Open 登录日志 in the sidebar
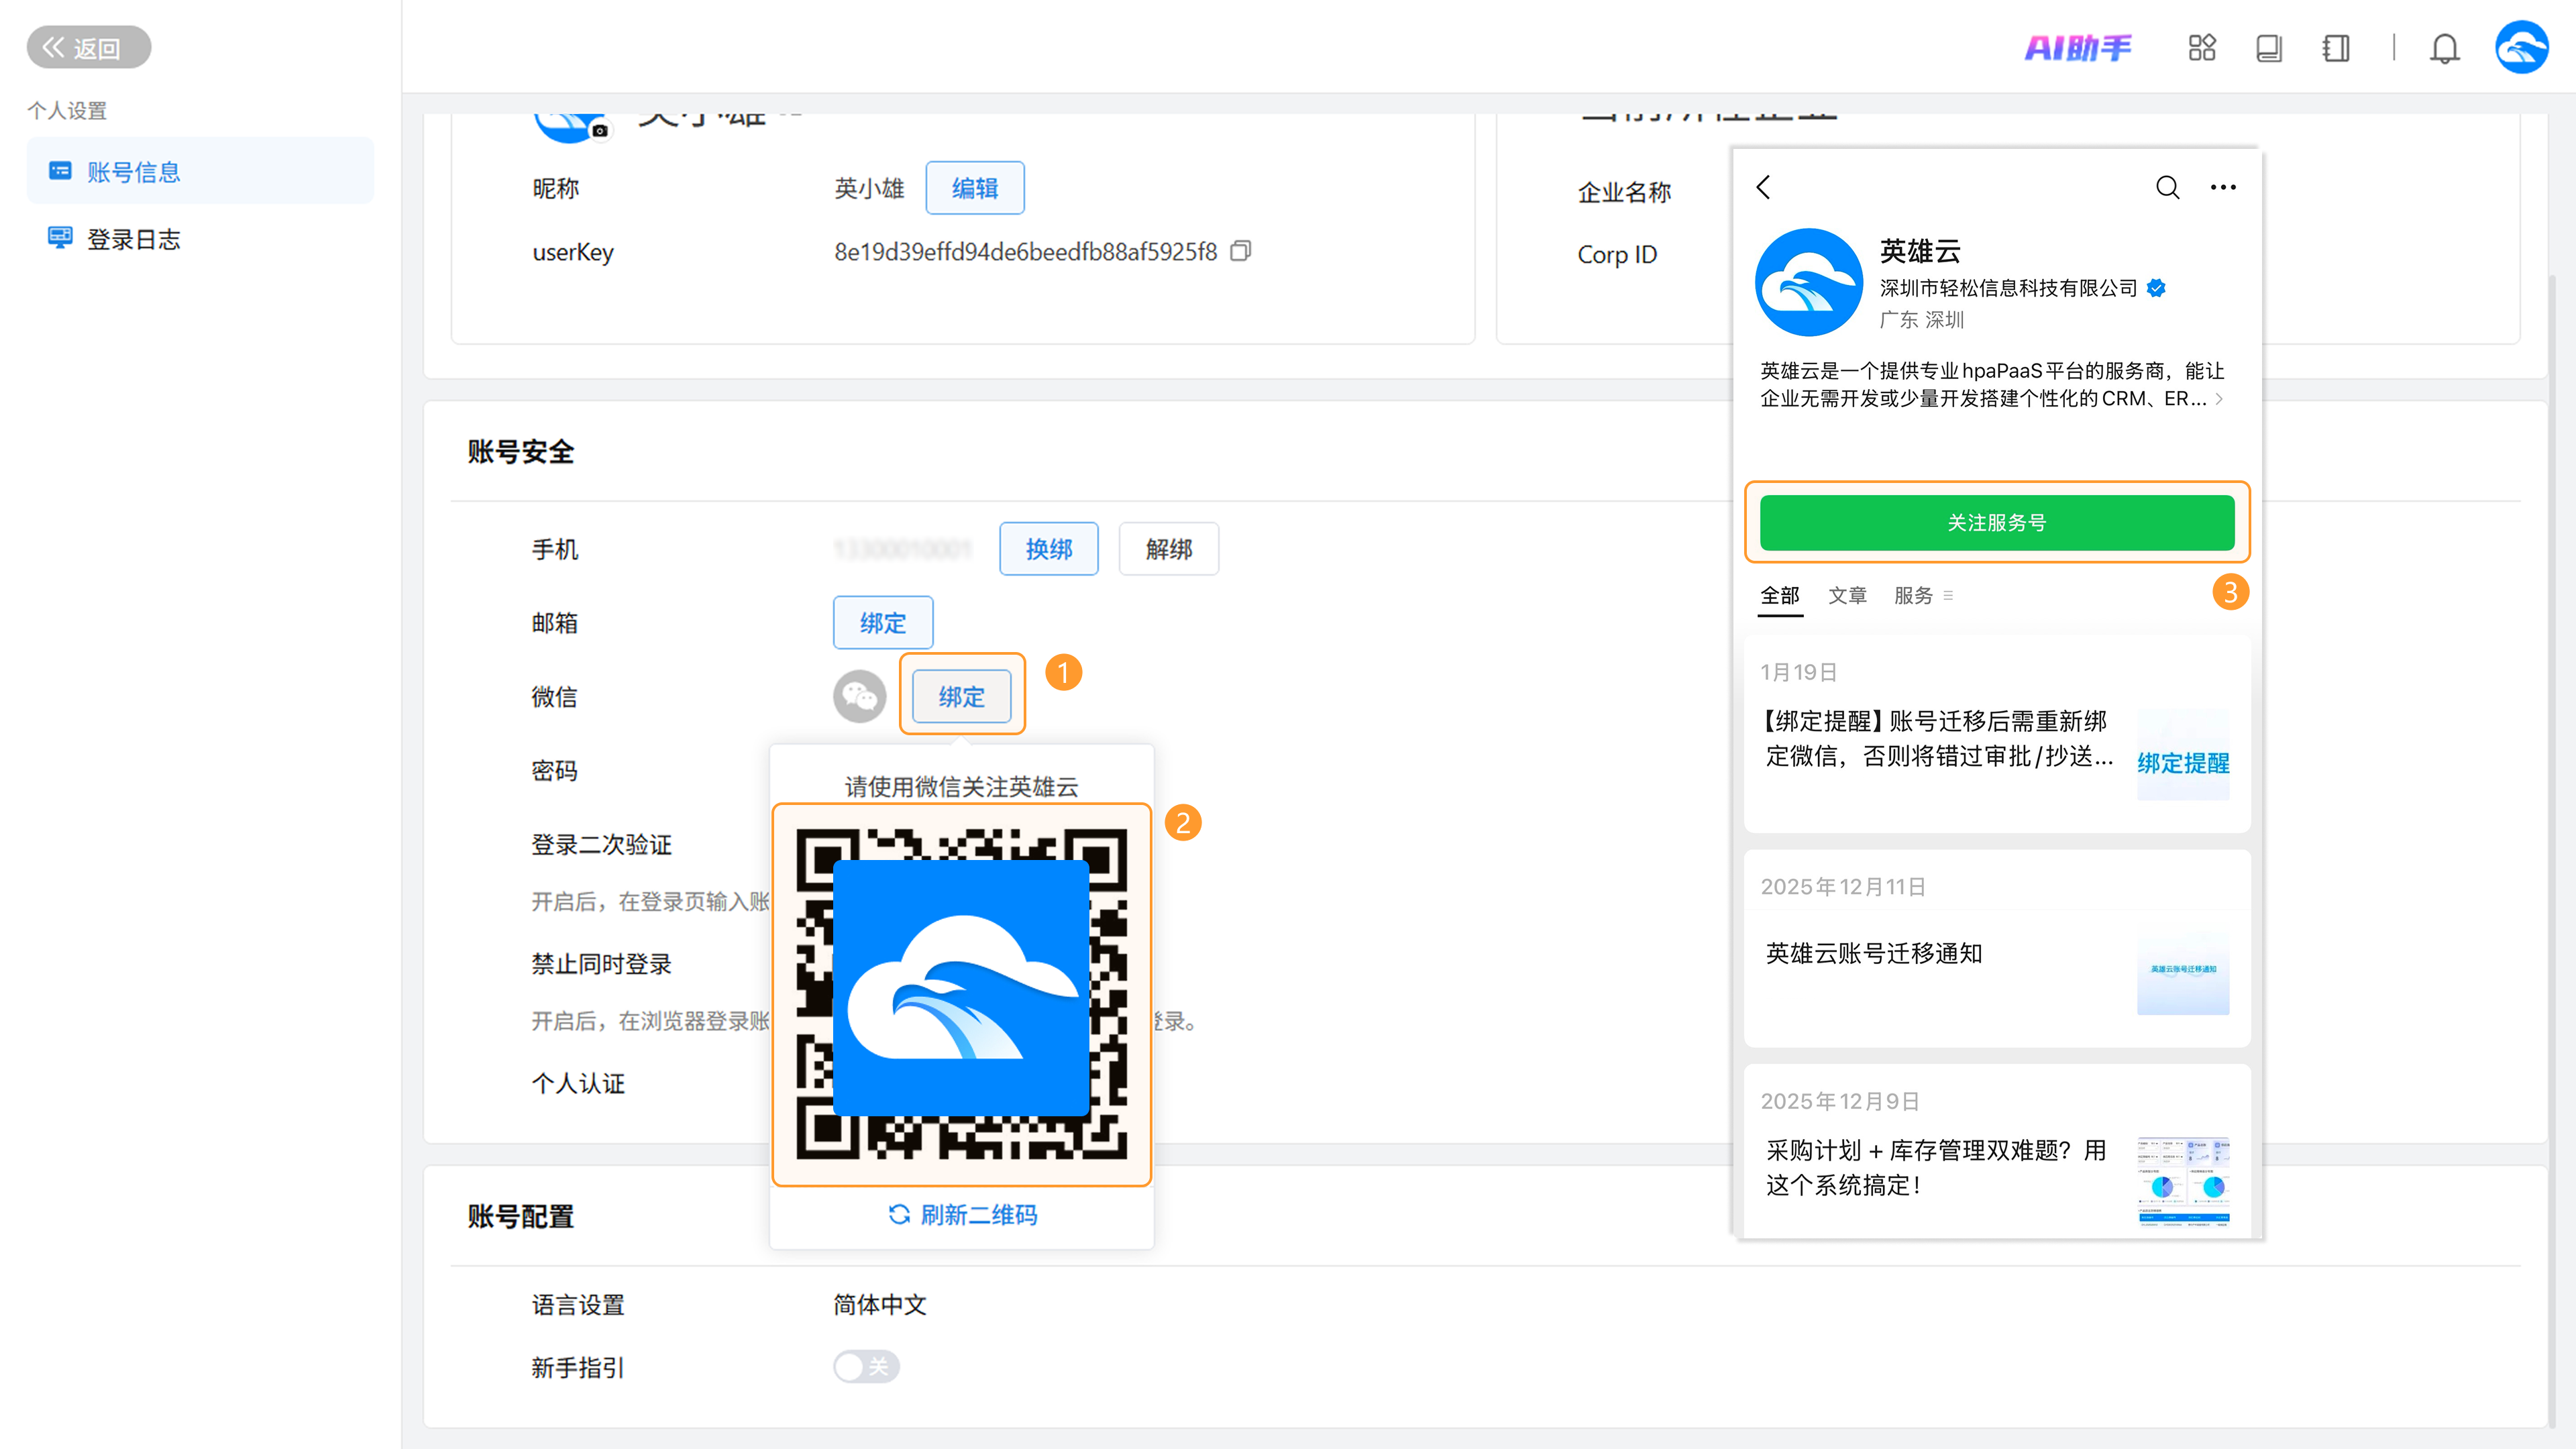Viewport: 2576px width, 1449px height. [x=133, y=239]
